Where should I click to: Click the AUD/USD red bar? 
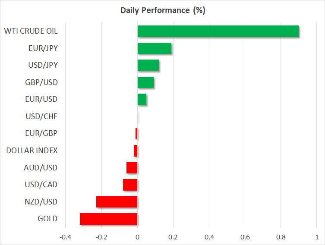(x=132, y=168)
